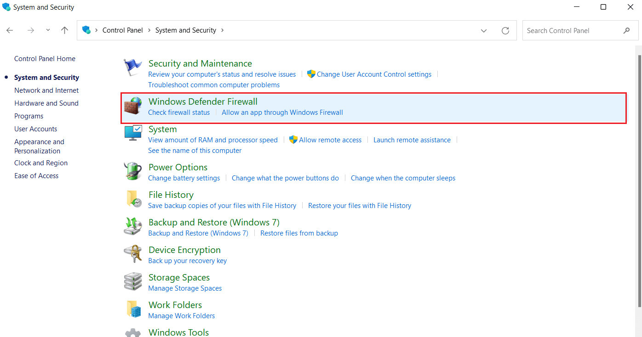The height and width of the screenshot is (337, 642).
Task: Click Back up your recovery key
Action: (x=187, y=261)
